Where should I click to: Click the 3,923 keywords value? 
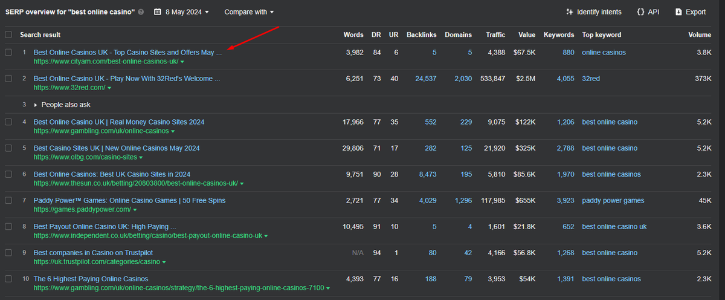tap(565, 200)
